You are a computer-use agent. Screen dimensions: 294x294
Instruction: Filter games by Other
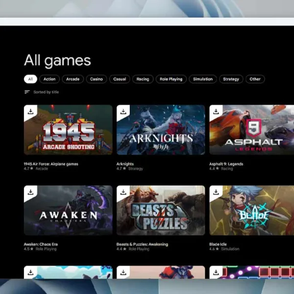click(x=255, y=79)
